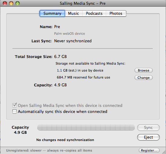
Task: Open the Music tab
Action: [73, 13]
